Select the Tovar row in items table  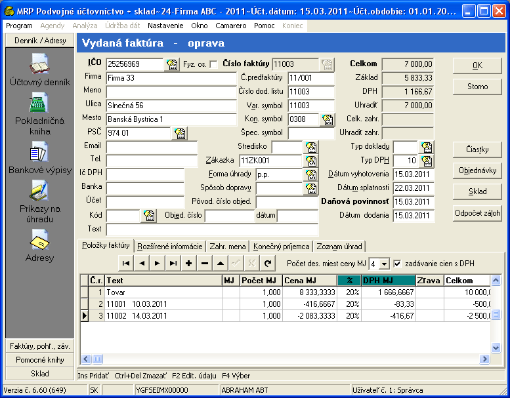[286, 292]
